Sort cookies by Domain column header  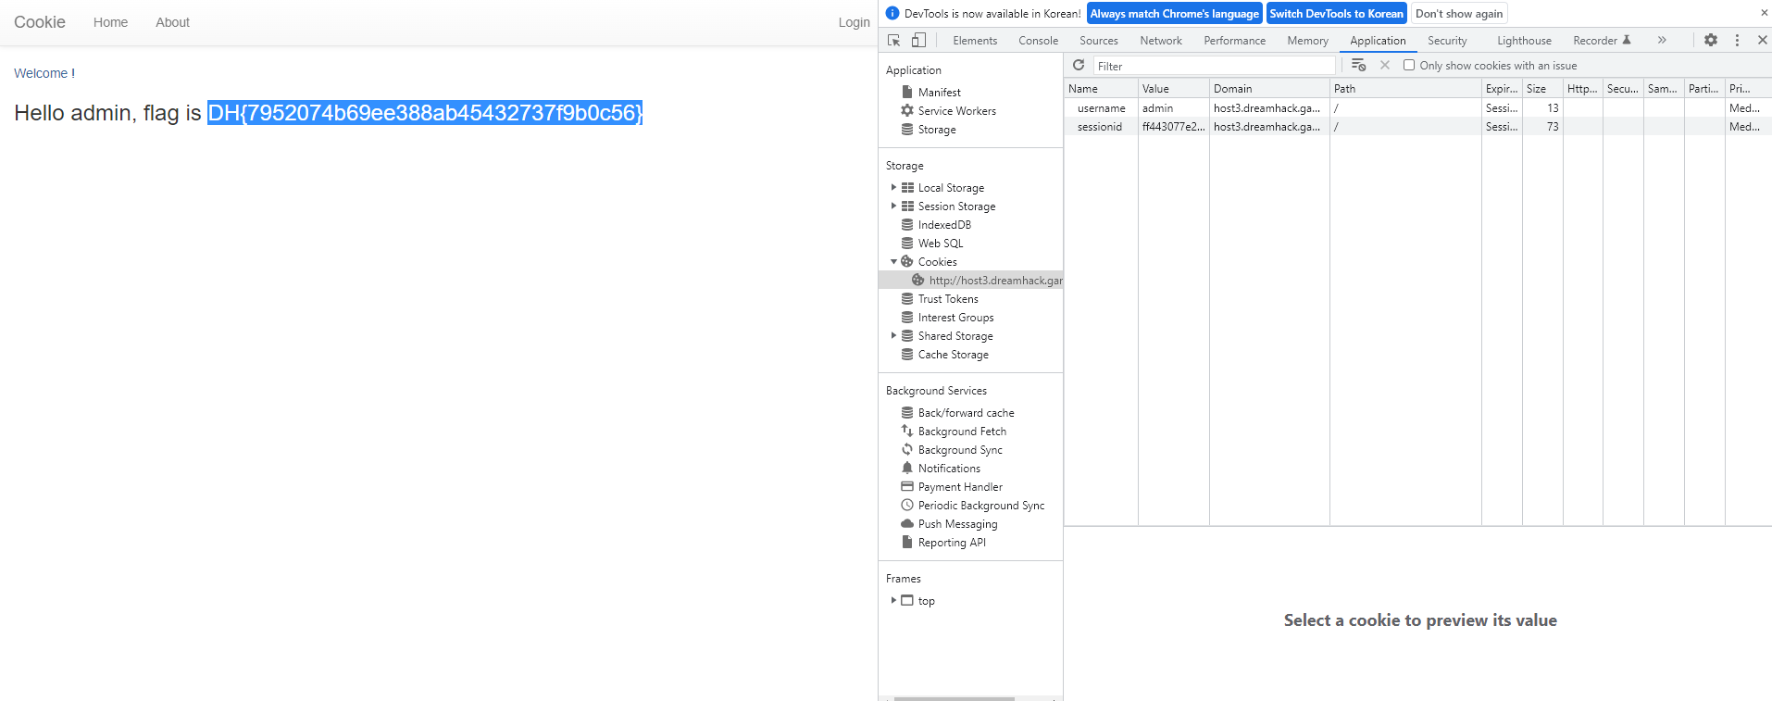[x=1269, y=88]
